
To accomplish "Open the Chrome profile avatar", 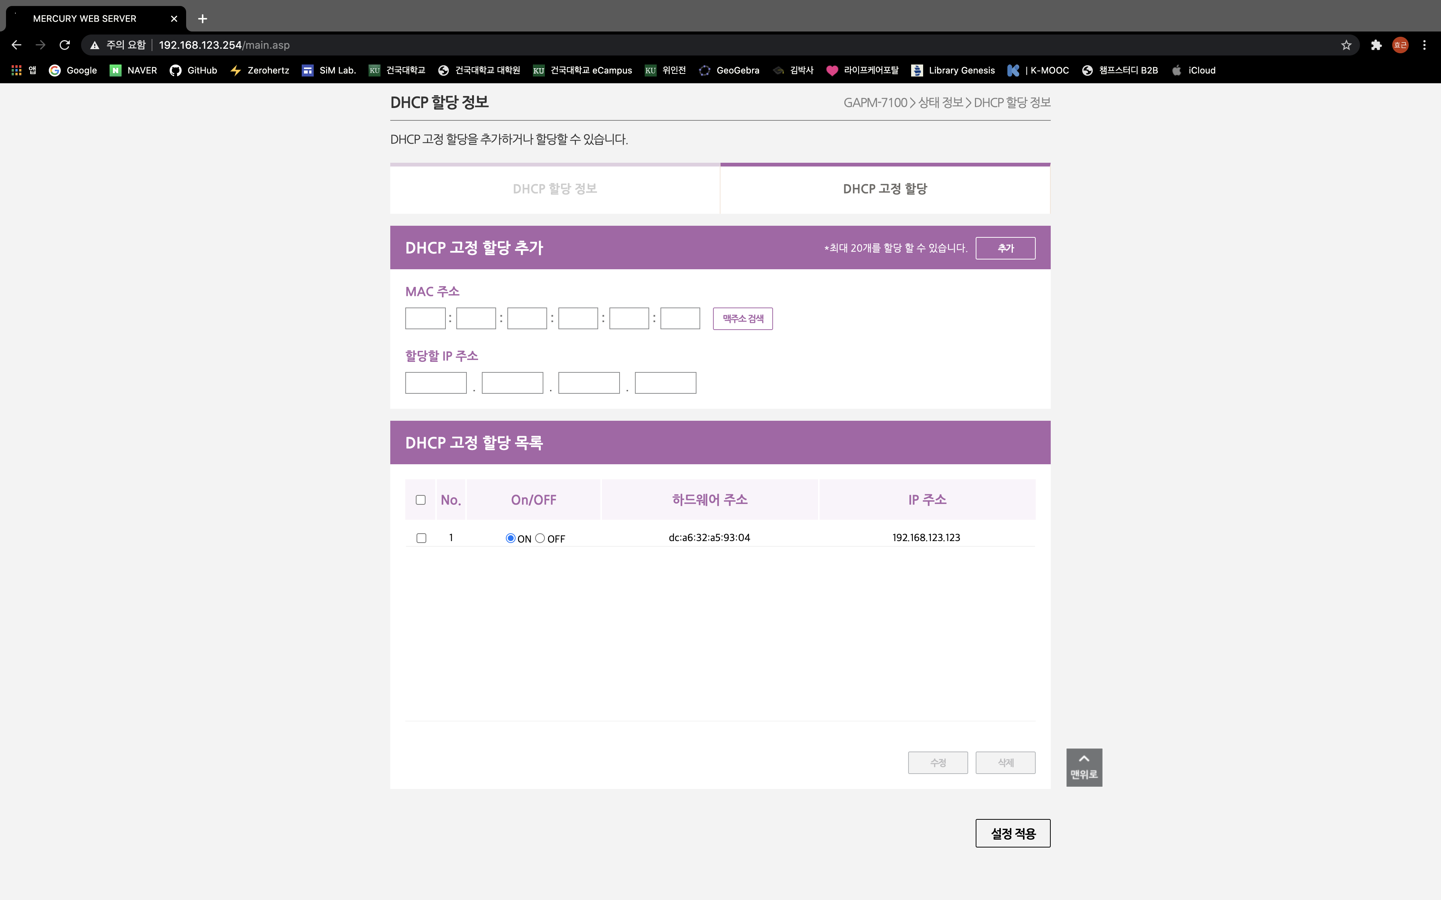I will [x=1400, y=45].
